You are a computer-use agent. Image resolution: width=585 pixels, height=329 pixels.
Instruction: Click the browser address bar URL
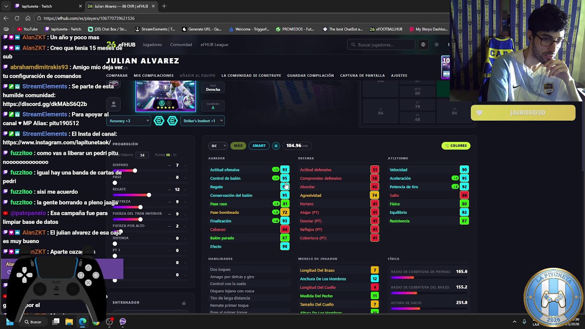tap(89, 18)
